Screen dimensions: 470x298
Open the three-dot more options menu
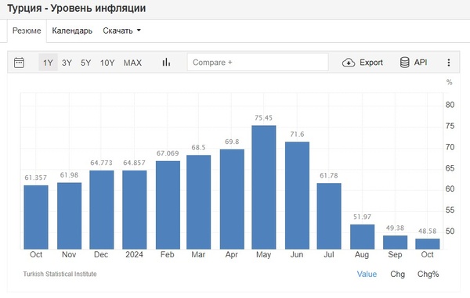448,63
